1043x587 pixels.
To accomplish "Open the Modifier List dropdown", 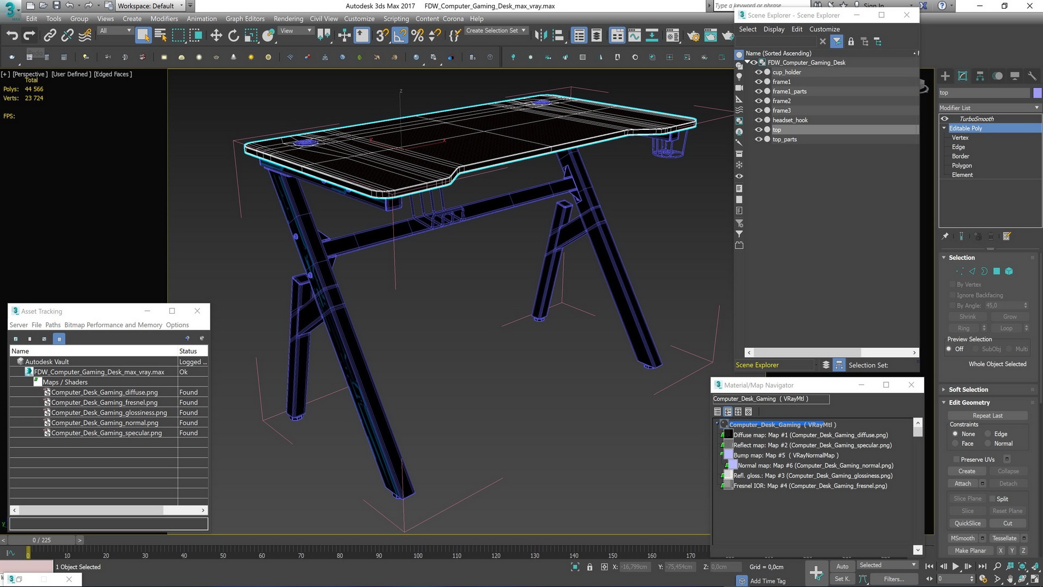I will [x=989, y=108].
